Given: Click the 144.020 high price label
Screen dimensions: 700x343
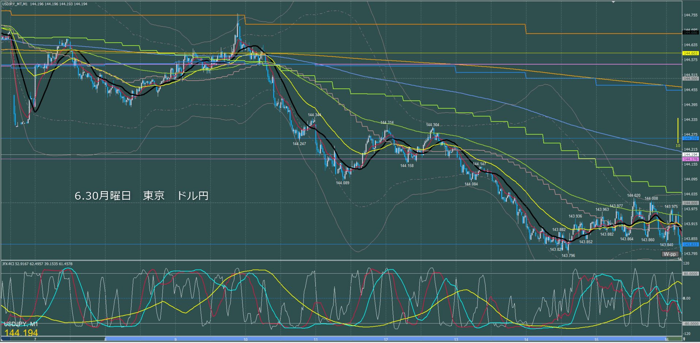Looking at the screenshot, I should (634, 196).
